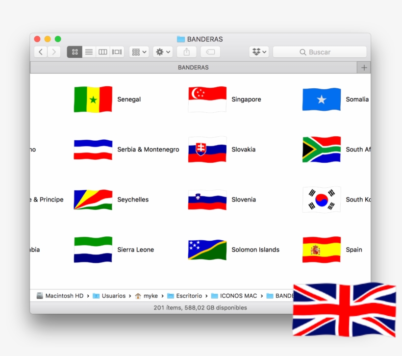The image size is (402, 356).
Task: Select the South Korea flag icon
Action: pyautogui.click(x=322, y=200)
